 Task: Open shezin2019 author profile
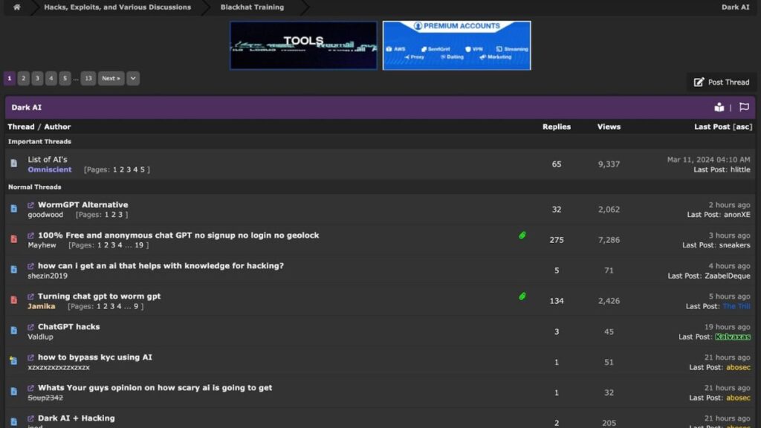(48, 276)
